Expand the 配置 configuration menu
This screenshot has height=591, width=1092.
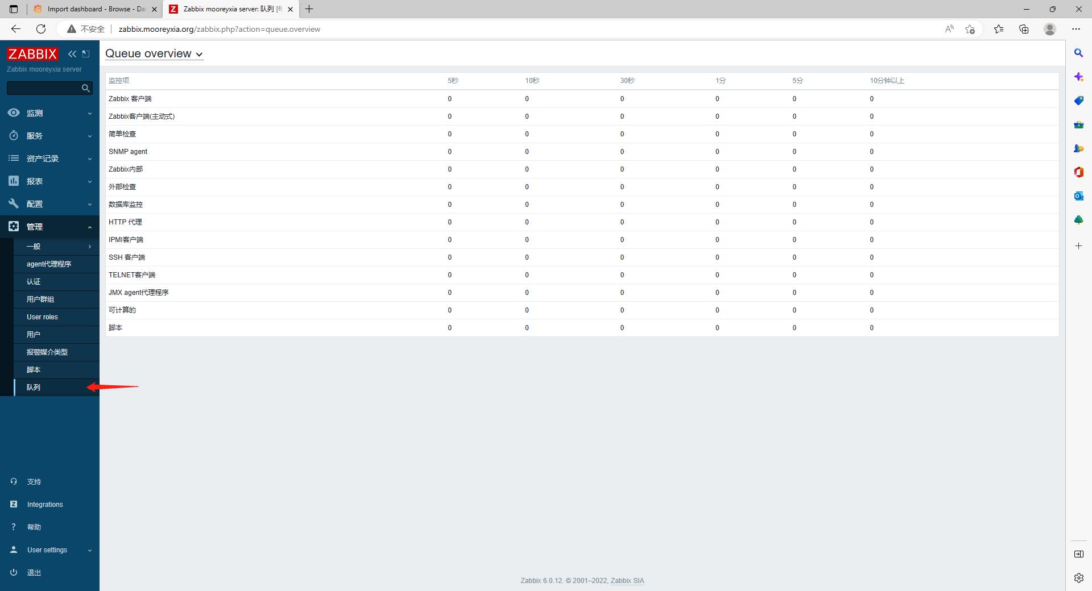pyautogui.click(x=49, y=204)
